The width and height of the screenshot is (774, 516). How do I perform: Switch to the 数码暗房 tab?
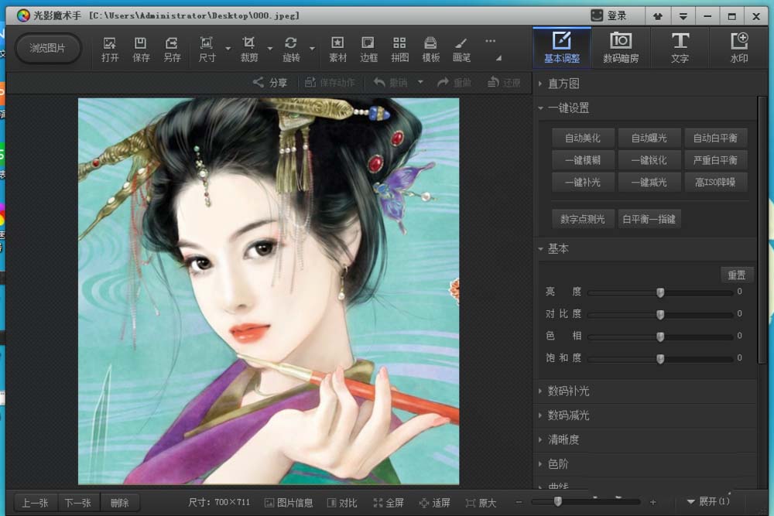point(621,48)
